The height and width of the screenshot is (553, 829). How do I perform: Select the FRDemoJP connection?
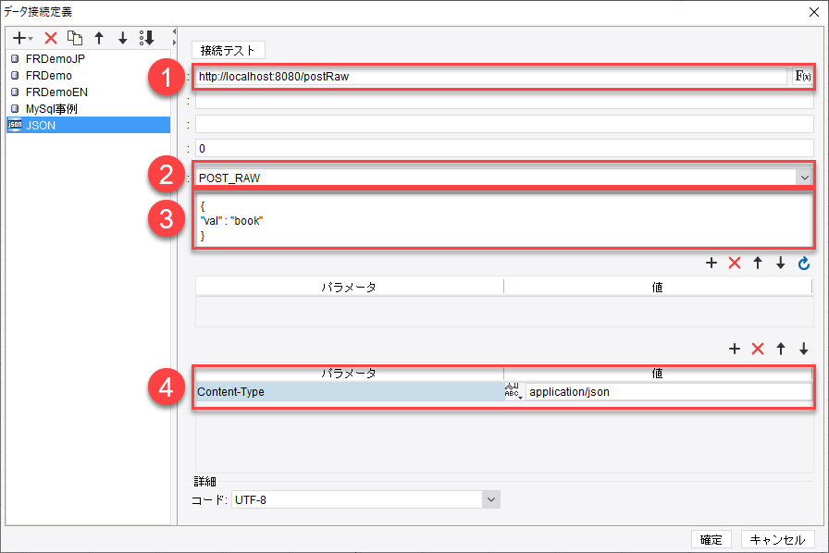(56, 58)
